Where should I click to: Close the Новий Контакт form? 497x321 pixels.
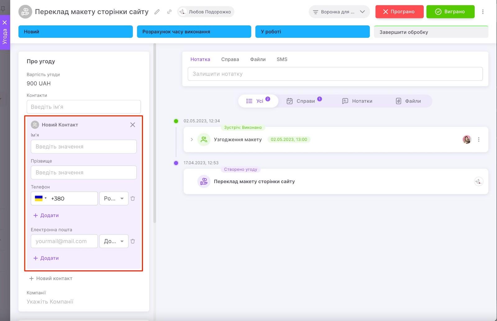[133, 125]
